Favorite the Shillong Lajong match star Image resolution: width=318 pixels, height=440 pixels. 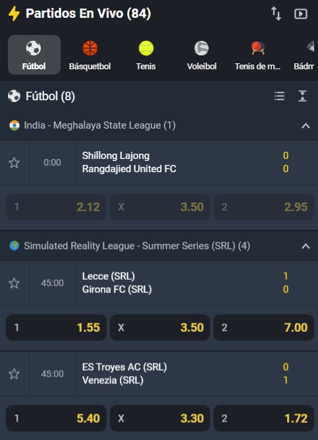tap(14, 162)
